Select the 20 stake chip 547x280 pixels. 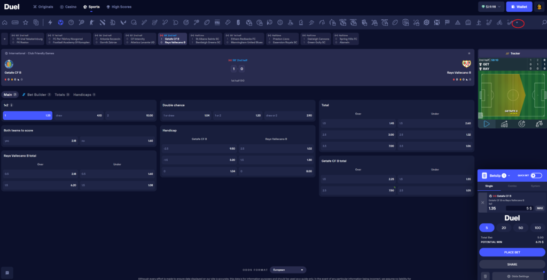tap(504, 228)
